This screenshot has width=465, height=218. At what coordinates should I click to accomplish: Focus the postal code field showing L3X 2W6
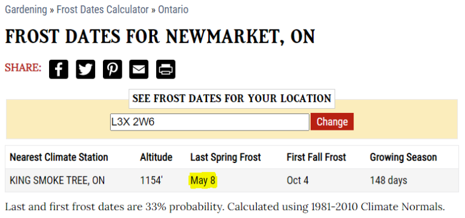[209, 122]
